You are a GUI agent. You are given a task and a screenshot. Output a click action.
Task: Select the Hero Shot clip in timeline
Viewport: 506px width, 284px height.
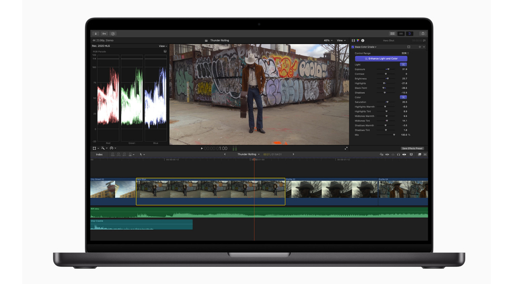(x=210, y=191)
